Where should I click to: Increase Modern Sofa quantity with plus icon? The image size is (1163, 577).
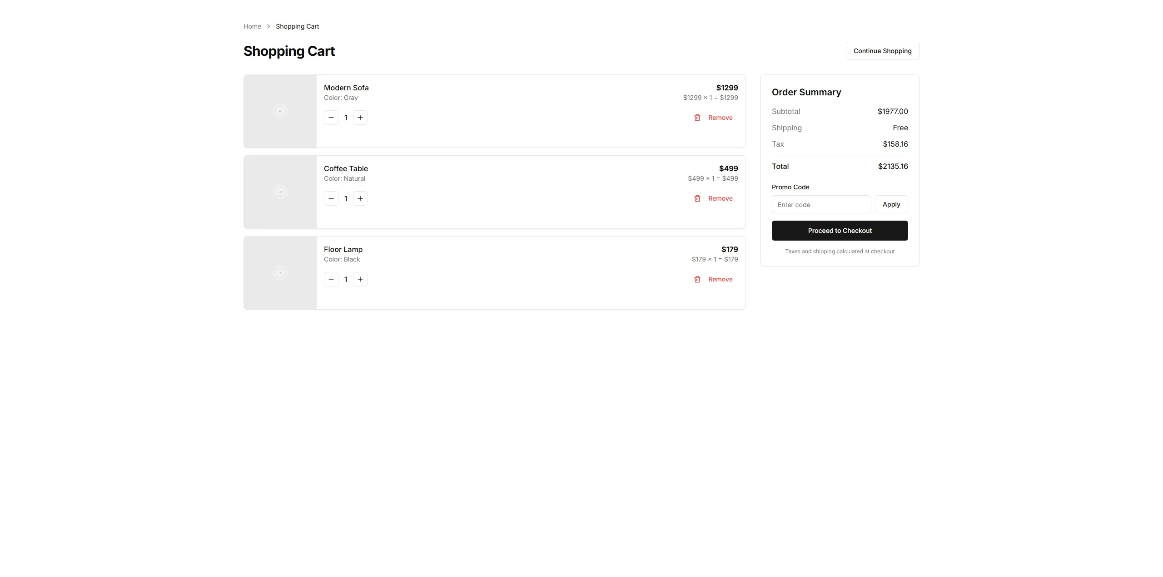click(x=360, y=118)
